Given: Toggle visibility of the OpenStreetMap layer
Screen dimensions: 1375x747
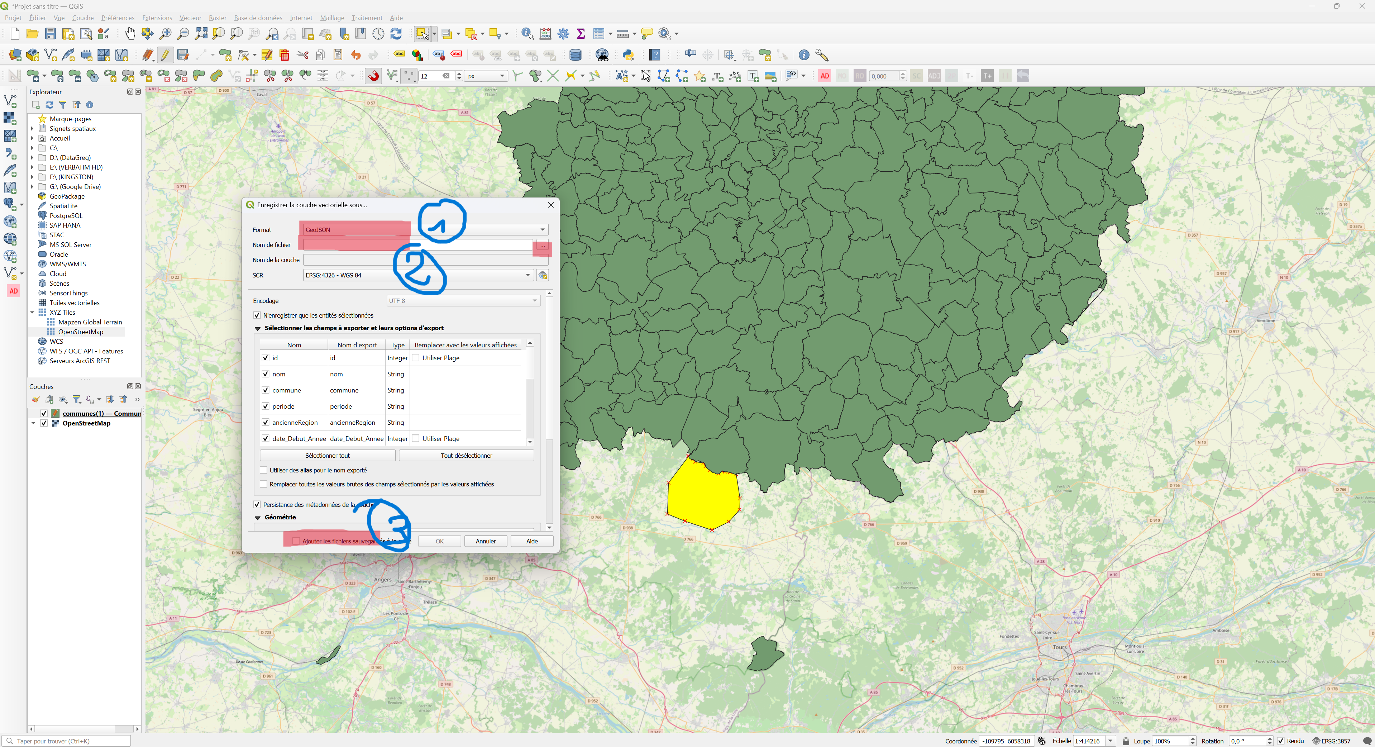Looking at the screenshot, I should point(44,423).
